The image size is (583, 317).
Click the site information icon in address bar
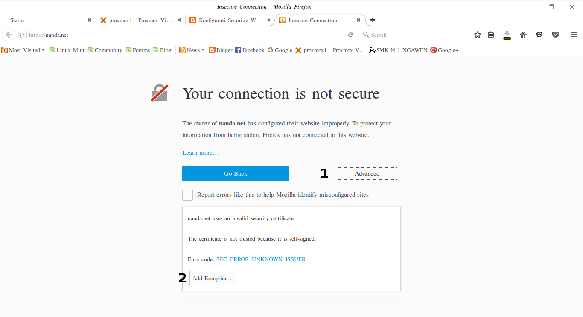[x=20, y=35]
